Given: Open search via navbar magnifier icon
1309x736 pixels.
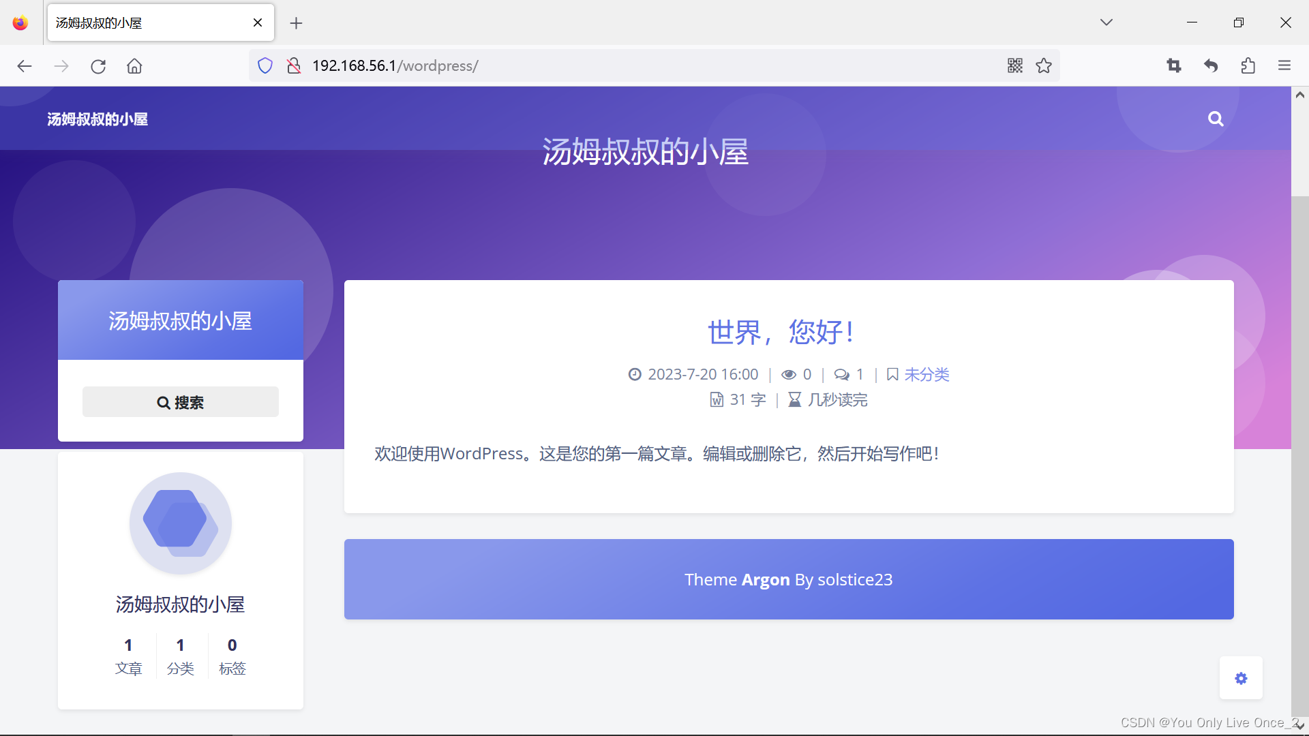Looking at the screenshot, I should click(x=1216, y=119).
